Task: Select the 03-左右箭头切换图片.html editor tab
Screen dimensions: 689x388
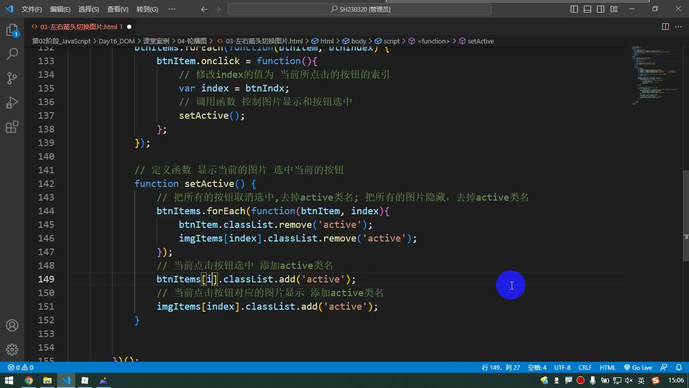Action: [81, 27]
